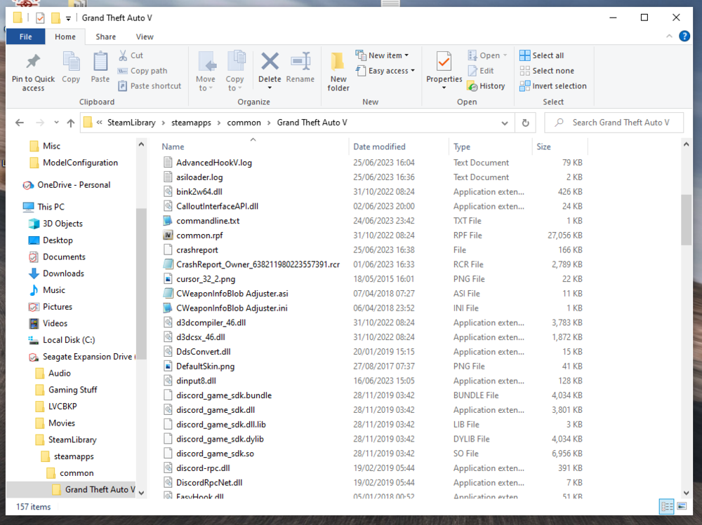The height and width of the screenshot is (525, 702).
Task: Select the Paste icon on the ribbon
Action: tap(100, 68)
